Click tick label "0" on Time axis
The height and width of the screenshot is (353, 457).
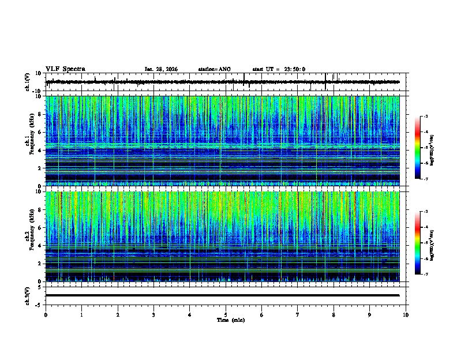[x=46, y=315]
